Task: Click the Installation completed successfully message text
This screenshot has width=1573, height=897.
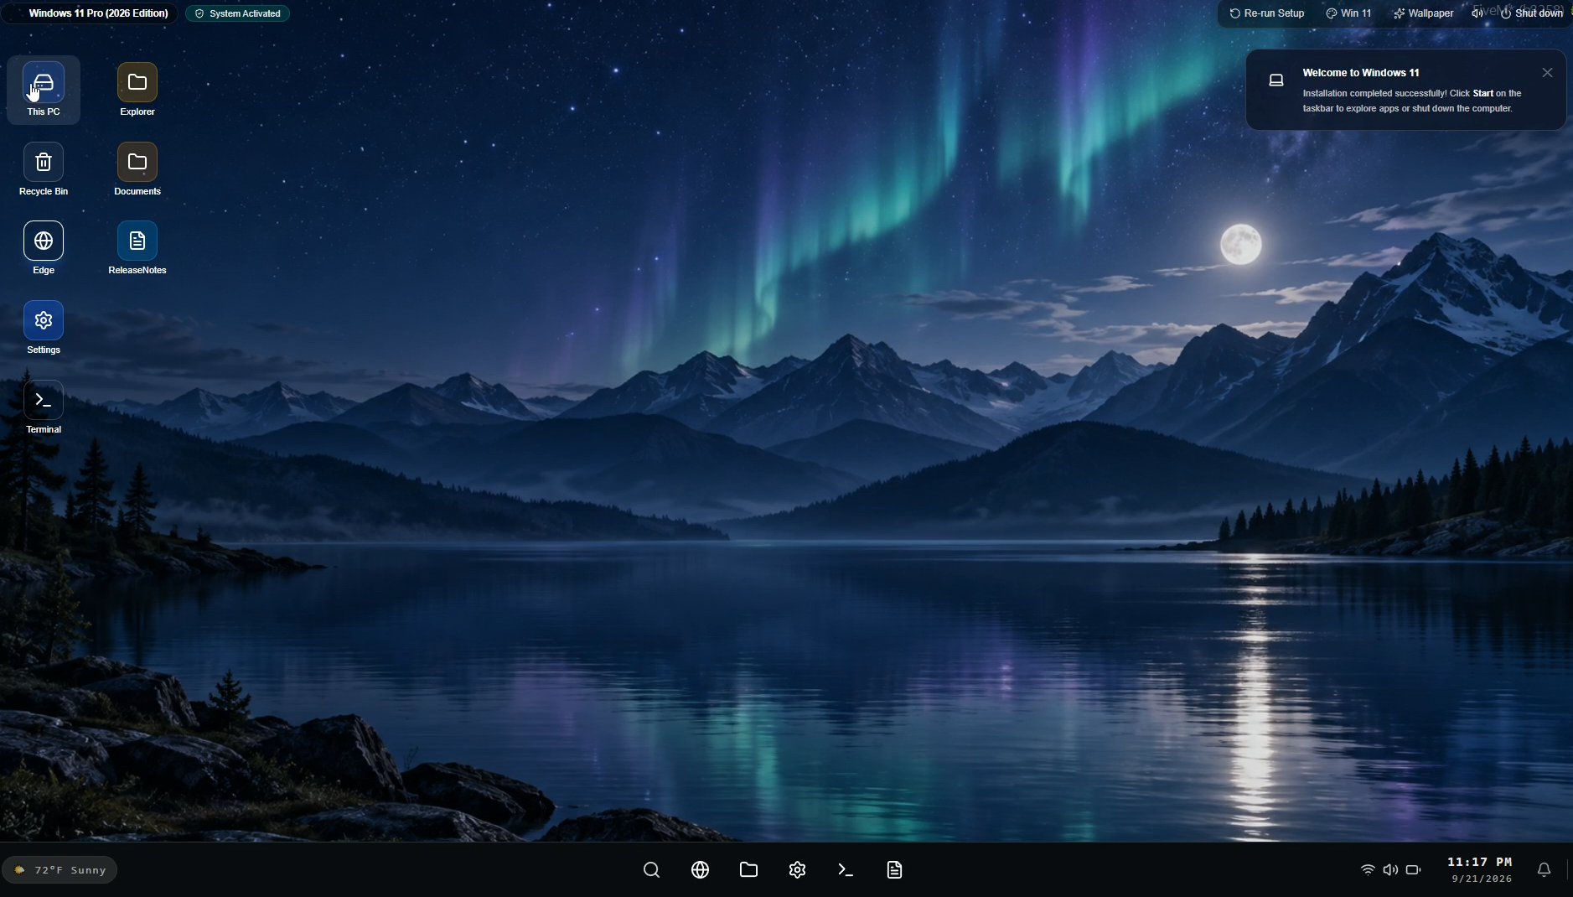Action: point(1412,101)
